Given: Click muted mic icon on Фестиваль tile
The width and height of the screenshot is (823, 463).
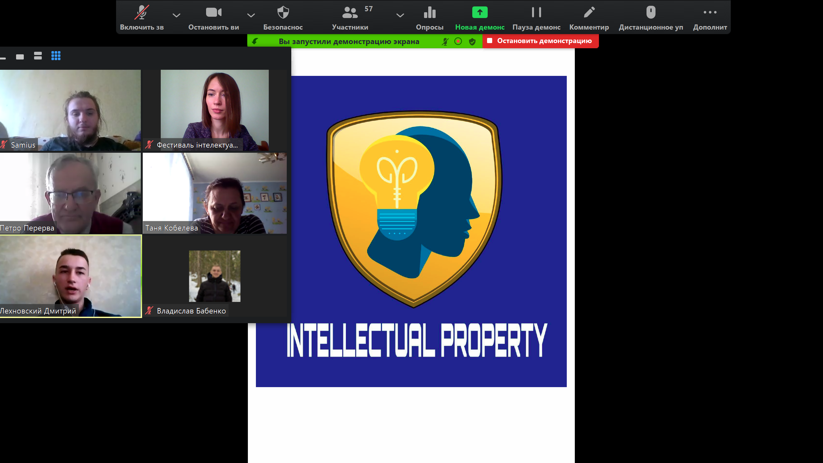Looking at the screenshot, I should pos(149,145).
